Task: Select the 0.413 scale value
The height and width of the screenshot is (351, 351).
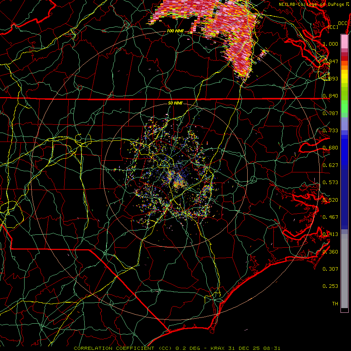Action: point(330,234)
